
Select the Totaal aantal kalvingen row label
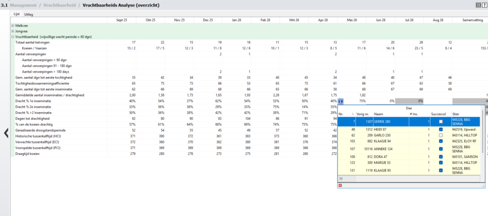click(x=32, y=42)
